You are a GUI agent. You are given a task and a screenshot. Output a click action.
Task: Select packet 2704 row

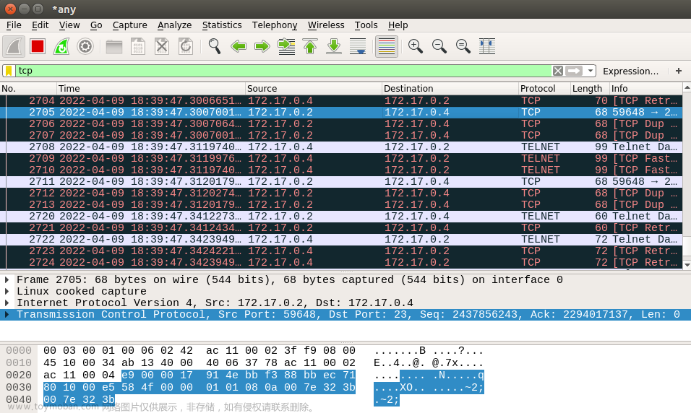click(341, 100)
